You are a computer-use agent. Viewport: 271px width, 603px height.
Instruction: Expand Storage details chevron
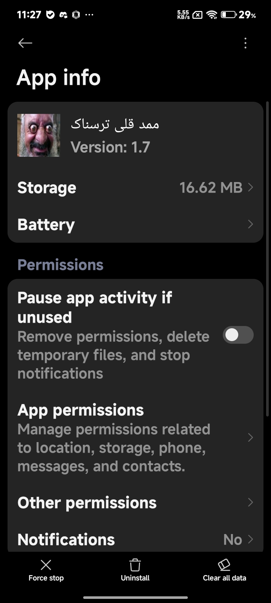(251, 187)
